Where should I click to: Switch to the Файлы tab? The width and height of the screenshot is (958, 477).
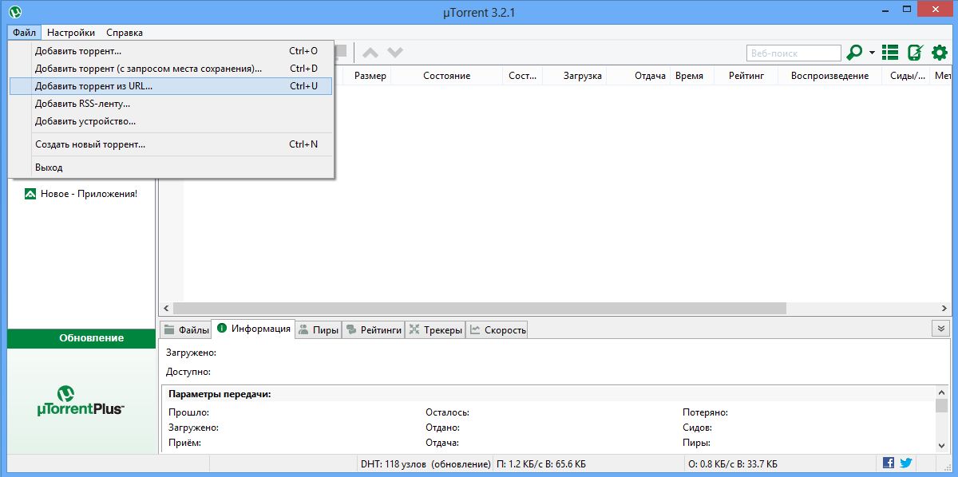click(186, 329)
